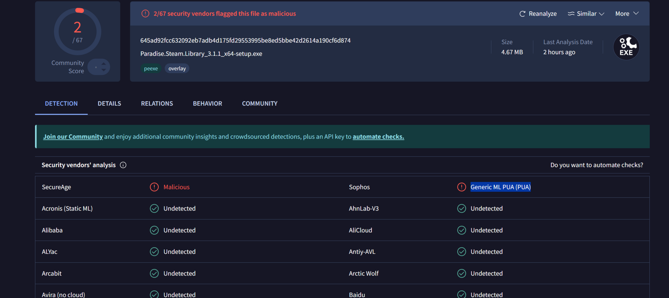The height and width of the screenshot is (298, 669).
Task: Open the info icon beside Security vendors' analysis
Action: tap(123, 165)
